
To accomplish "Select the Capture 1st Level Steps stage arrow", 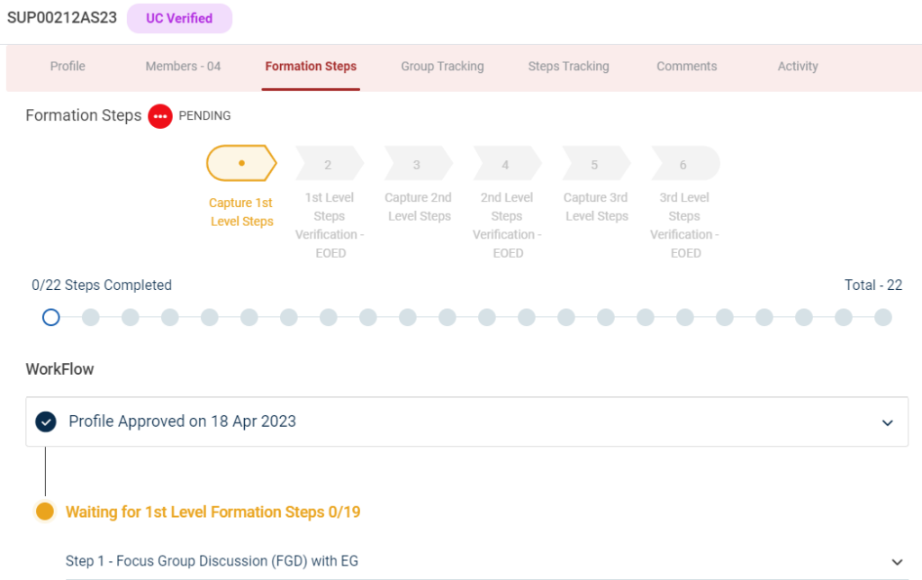I will point(241,164).
